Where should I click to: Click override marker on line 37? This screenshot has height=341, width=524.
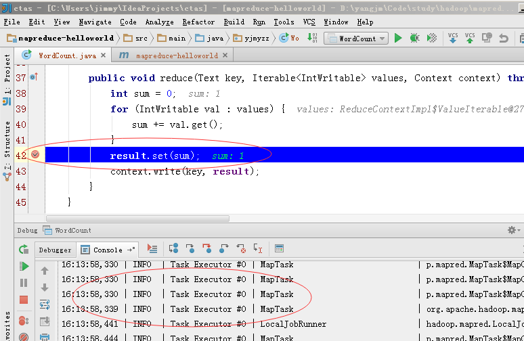(x=34, y=77)
